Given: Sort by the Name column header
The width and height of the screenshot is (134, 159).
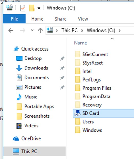Looking at the screenshot, I should [80, 43].
